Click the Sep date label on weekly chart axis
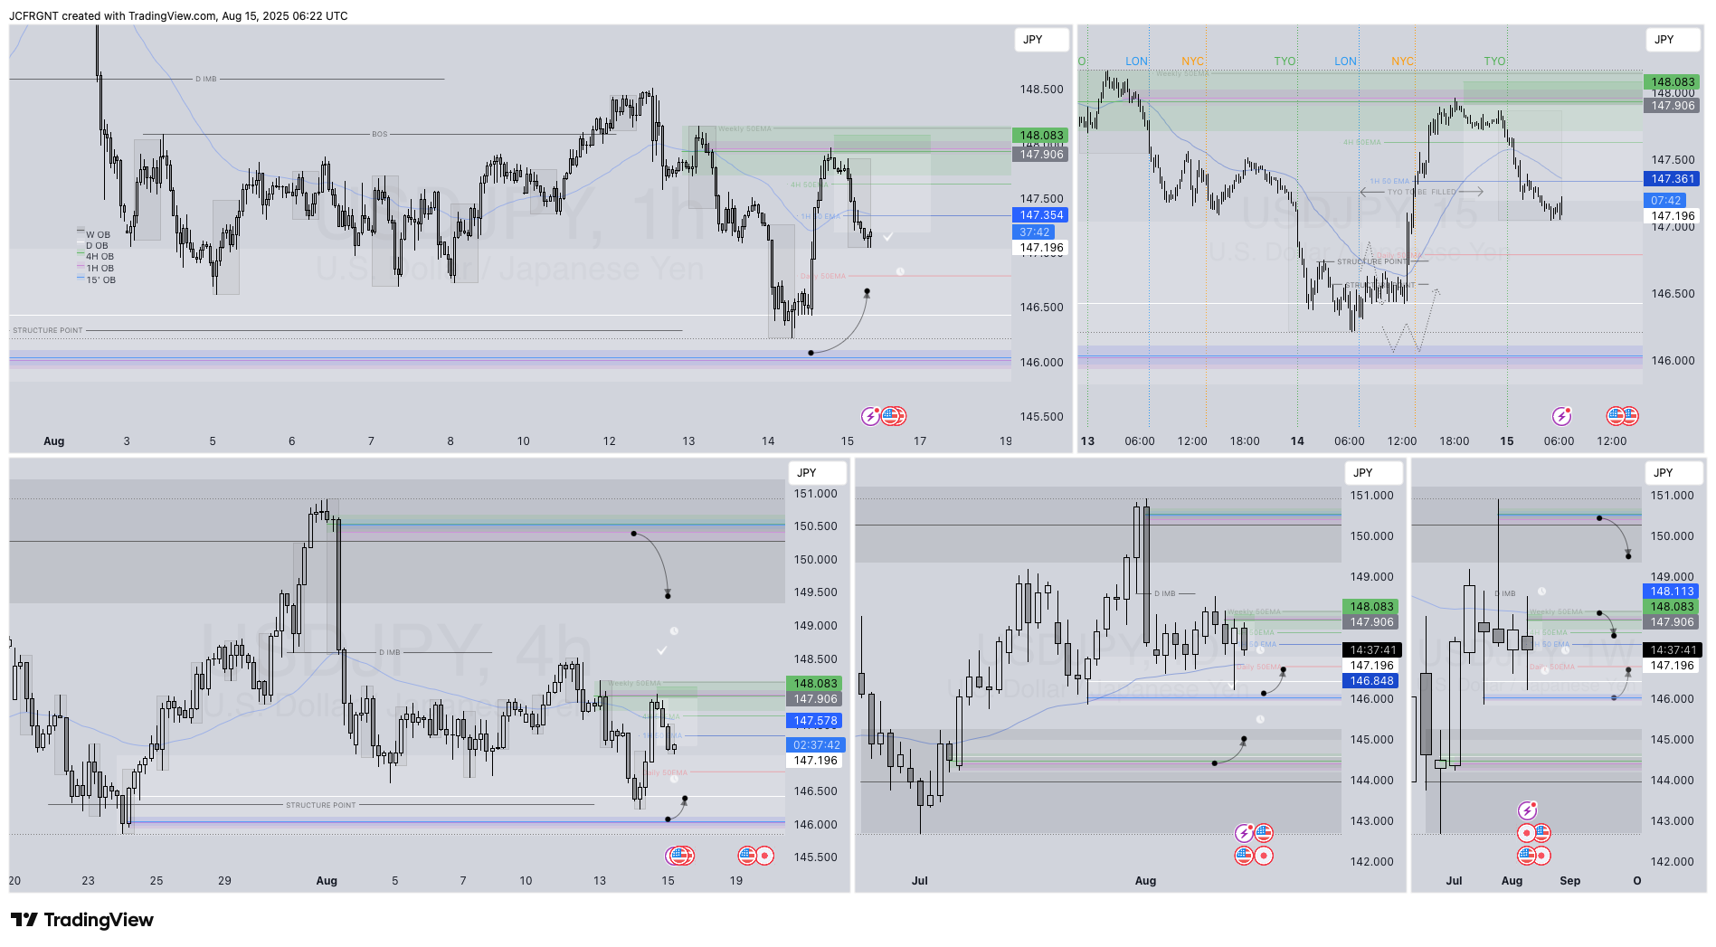The image size is (1716, 947). point(1570,881)
